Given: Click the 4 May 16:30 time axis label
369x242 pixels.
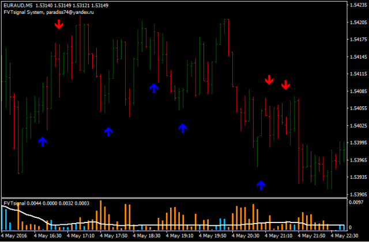Looking at the screenshot, I should click(x=48, y=236).
